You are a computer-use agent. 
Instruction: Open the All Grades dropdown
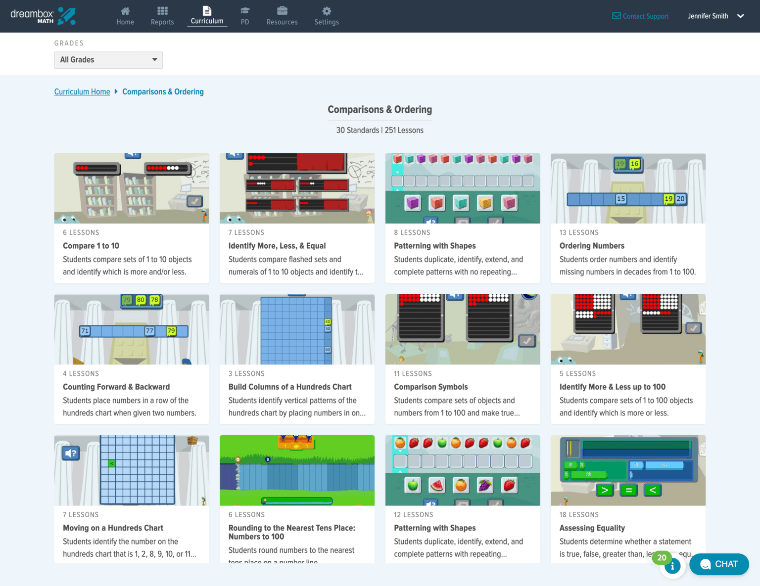tap(108, 60)
